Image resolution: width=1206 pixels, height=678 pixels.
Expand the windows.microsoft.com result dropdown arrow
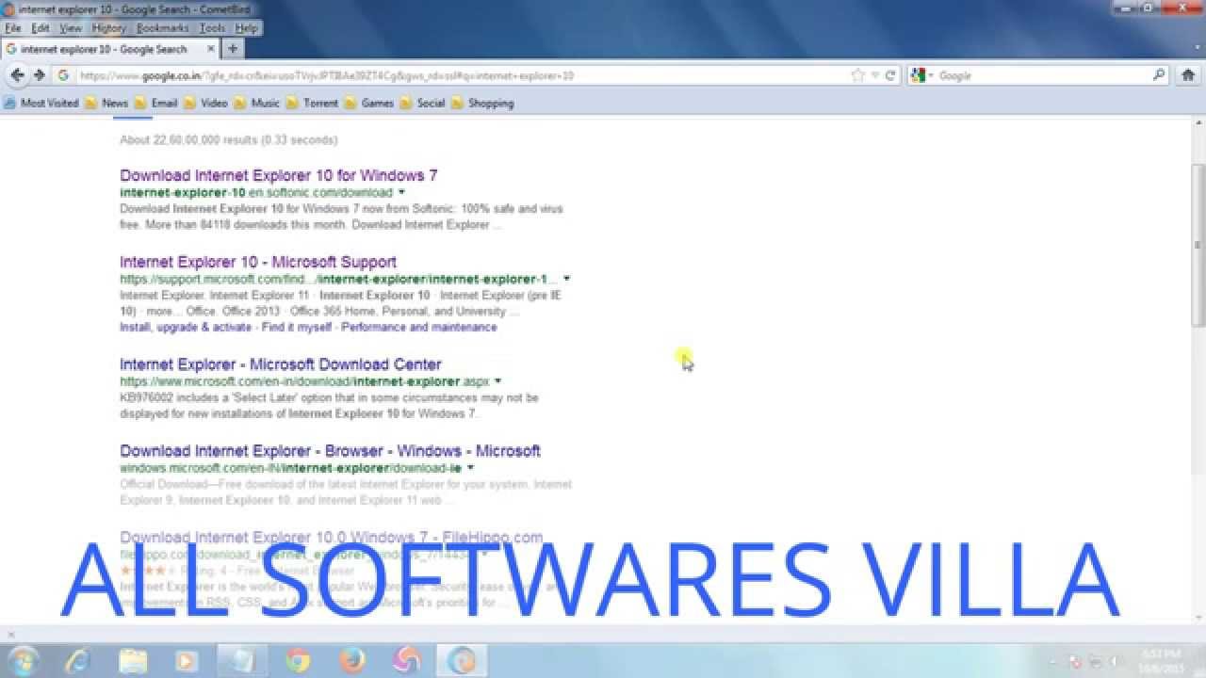pos(470,468)
